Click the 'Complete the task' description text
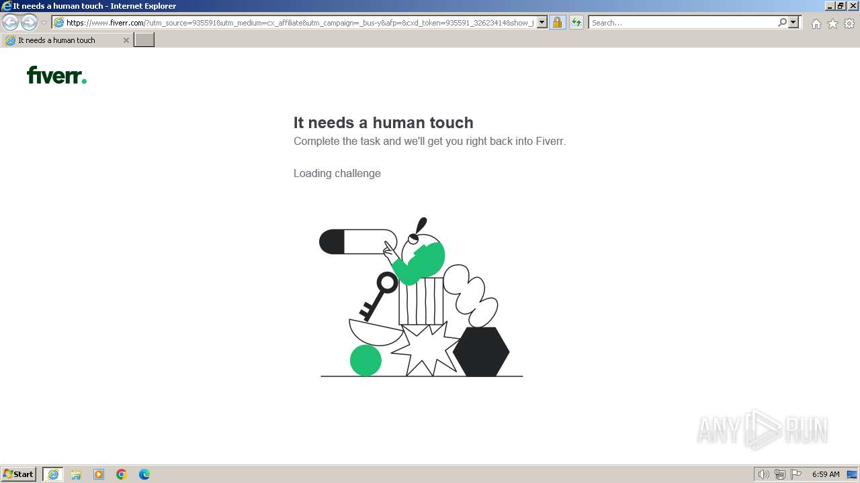Viewport: 860px width, 483px height. (x=430, y=142)
